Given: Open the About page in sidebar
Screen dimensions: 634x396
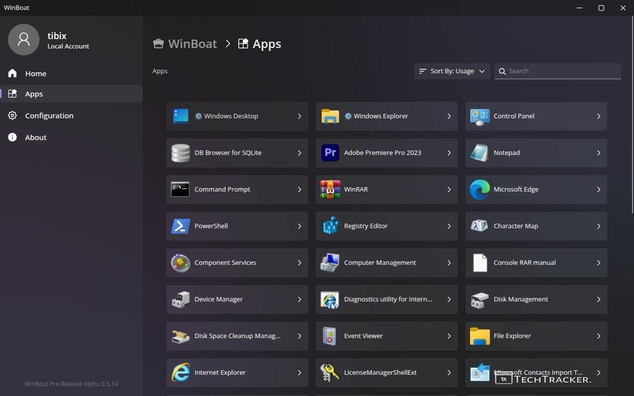Looking at the screenshot, I should [36, 138].
